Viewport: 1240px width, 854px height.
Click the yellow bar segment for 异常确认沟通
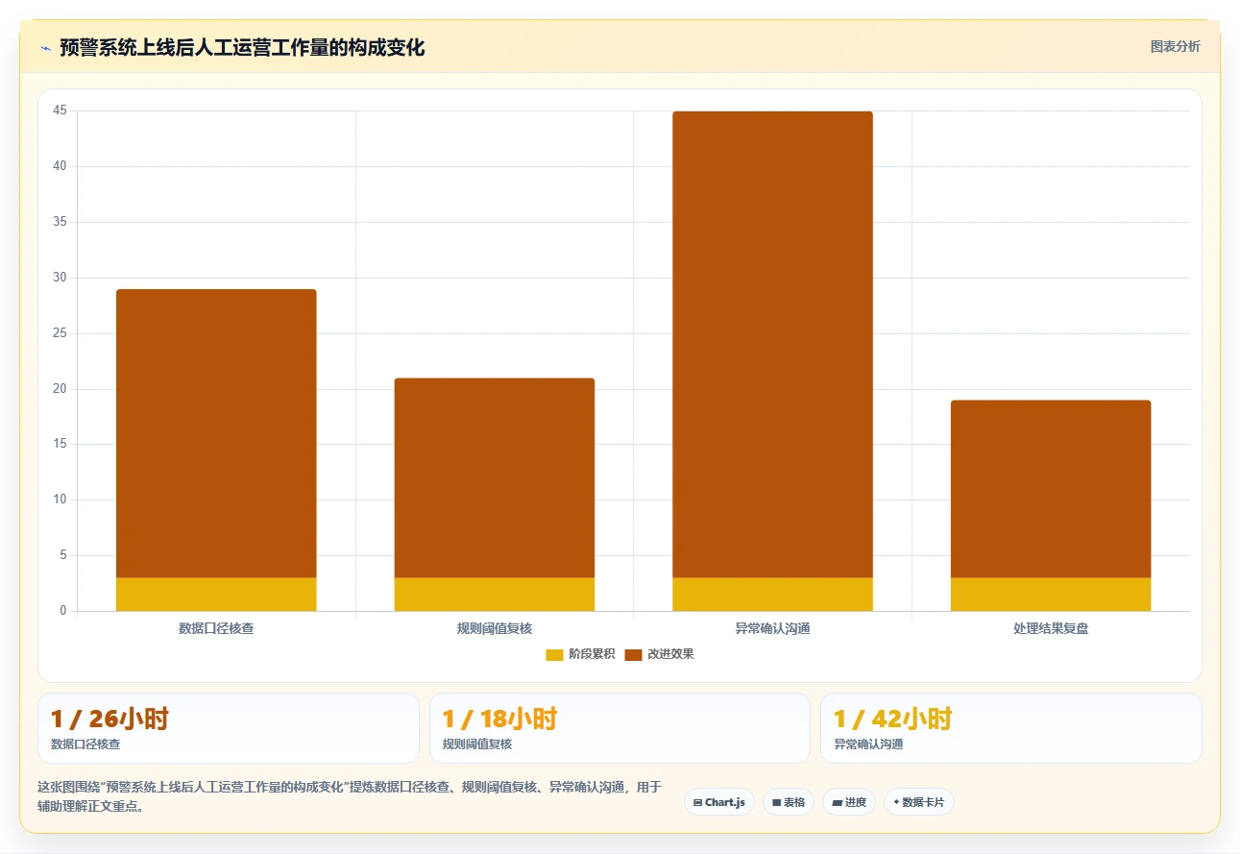[772, 594]
